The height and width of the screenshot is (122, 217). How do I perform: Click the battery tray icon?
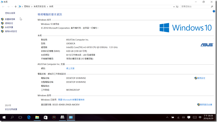(173, 117)
